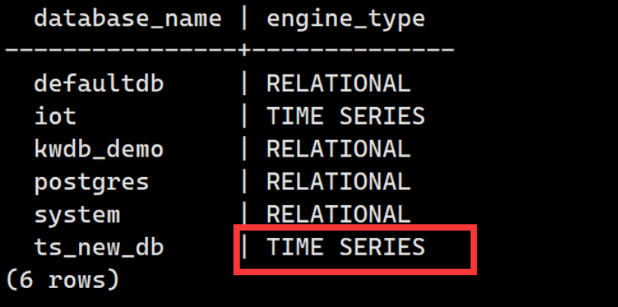
Task: Click the database_name column header
Action: (128, 19)
